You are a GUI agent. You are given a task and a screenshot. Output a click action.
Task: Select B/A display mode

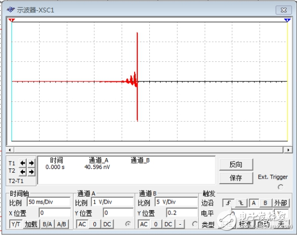point(47,224)
